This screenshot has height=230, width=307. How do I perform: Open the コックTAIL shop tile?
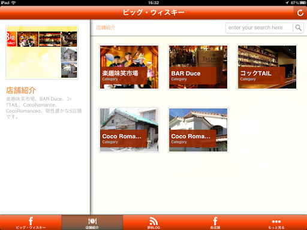(x=267, y=67)
